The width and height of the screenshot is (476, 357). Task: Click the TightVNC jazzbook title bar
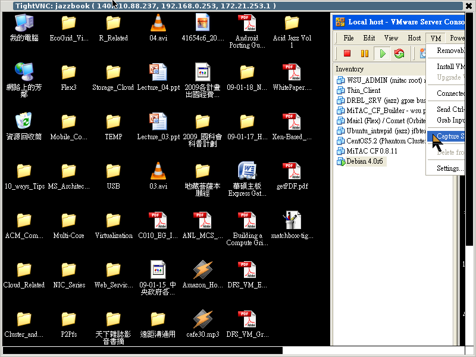tap(239, 6)
